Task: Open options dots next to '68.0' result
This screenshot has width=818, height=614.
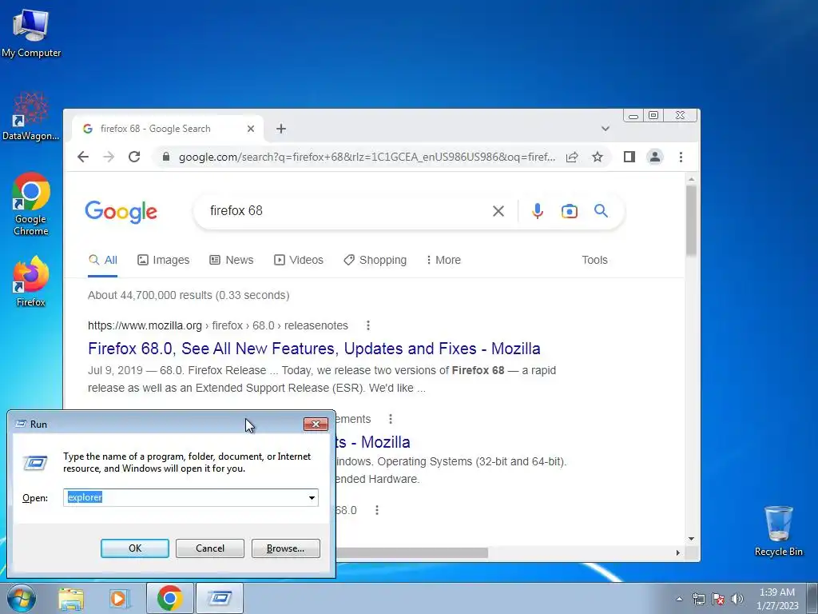Action: (x=377, y=510)
